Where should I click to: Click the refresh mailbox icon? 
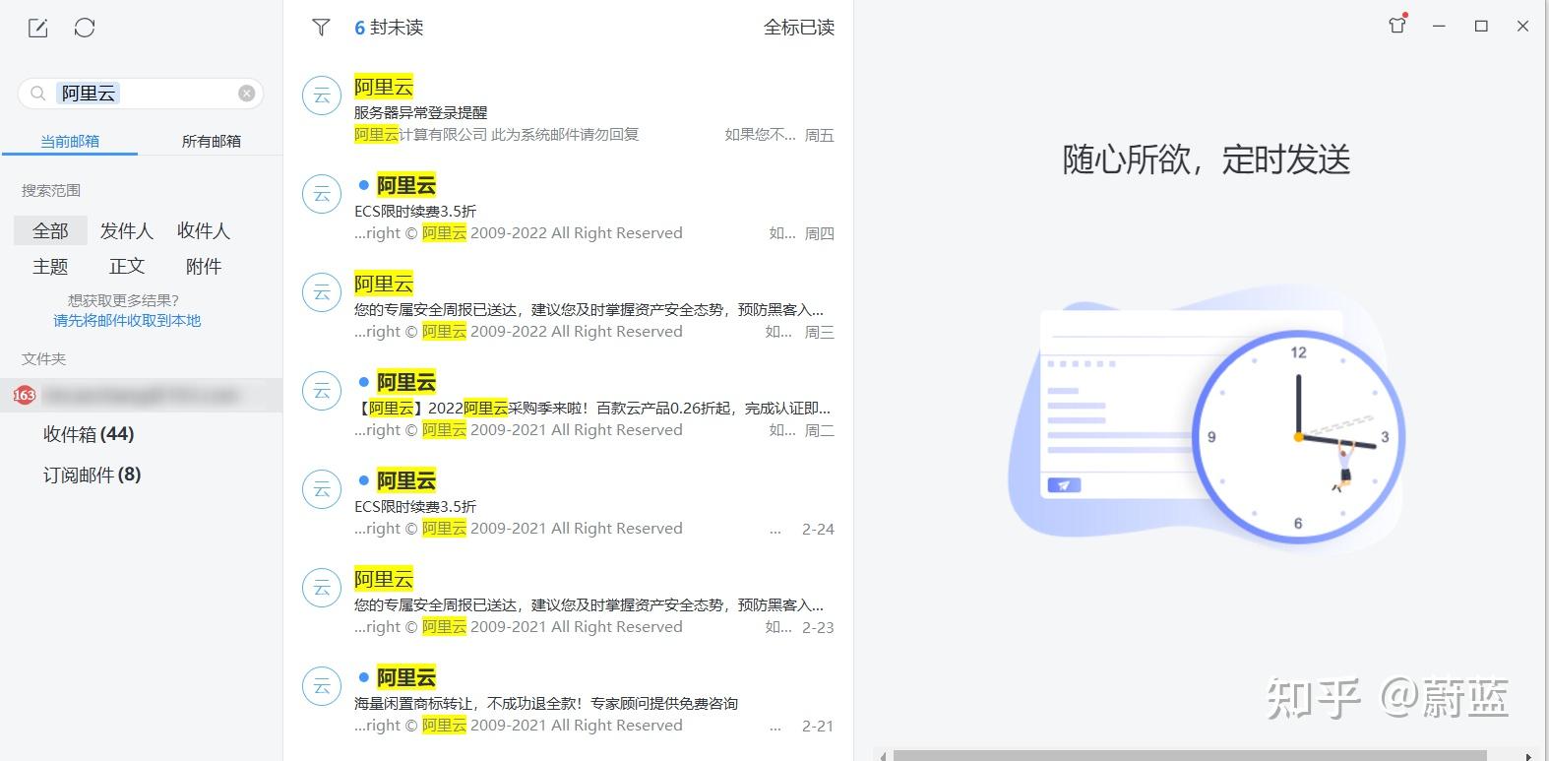[85, 28]
